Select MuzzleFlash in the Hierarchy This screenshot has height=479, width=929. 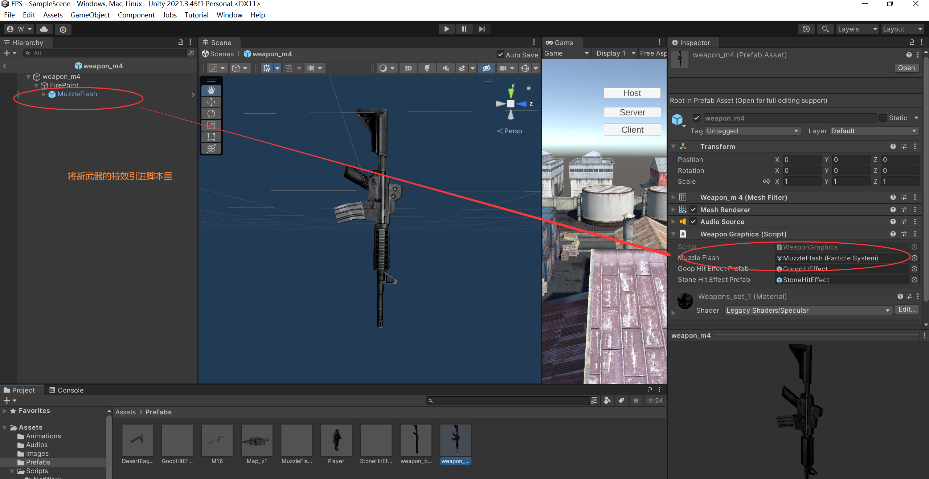[77, 94]
